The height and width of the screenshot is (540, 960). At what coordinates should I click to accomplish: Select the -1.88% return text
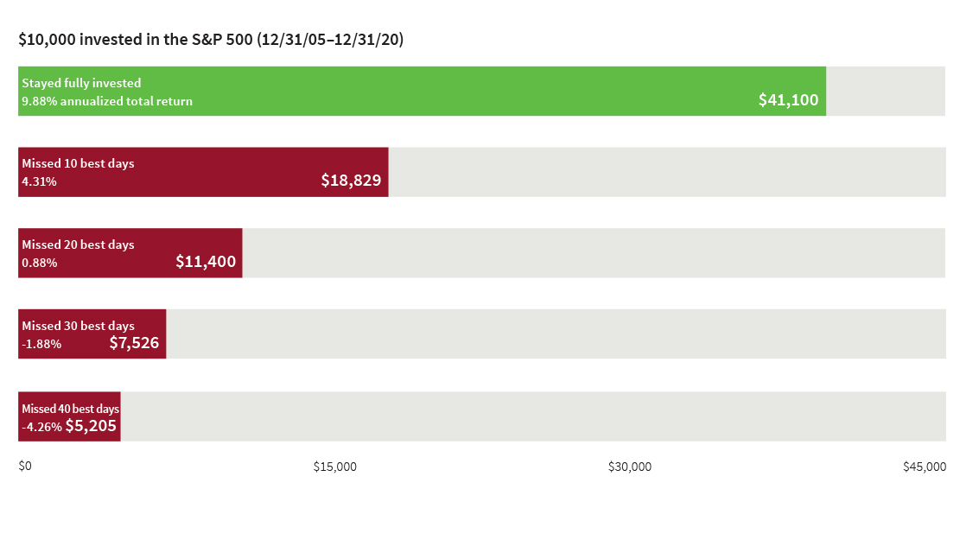(41, 345)
